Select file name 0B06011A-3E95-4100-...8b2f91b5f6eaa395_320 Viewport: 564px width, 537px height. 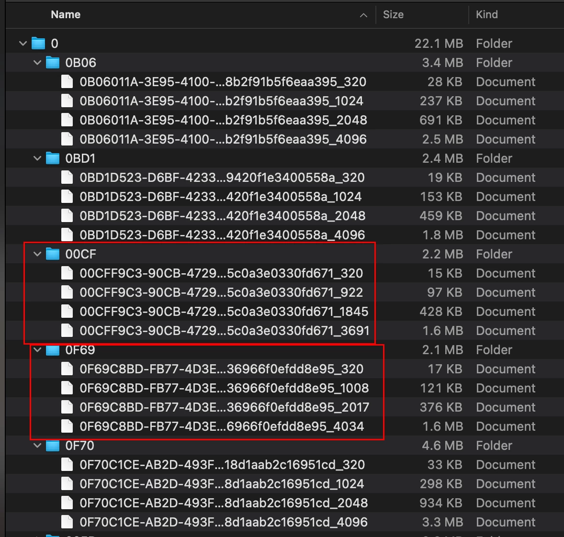pos(223,82)
